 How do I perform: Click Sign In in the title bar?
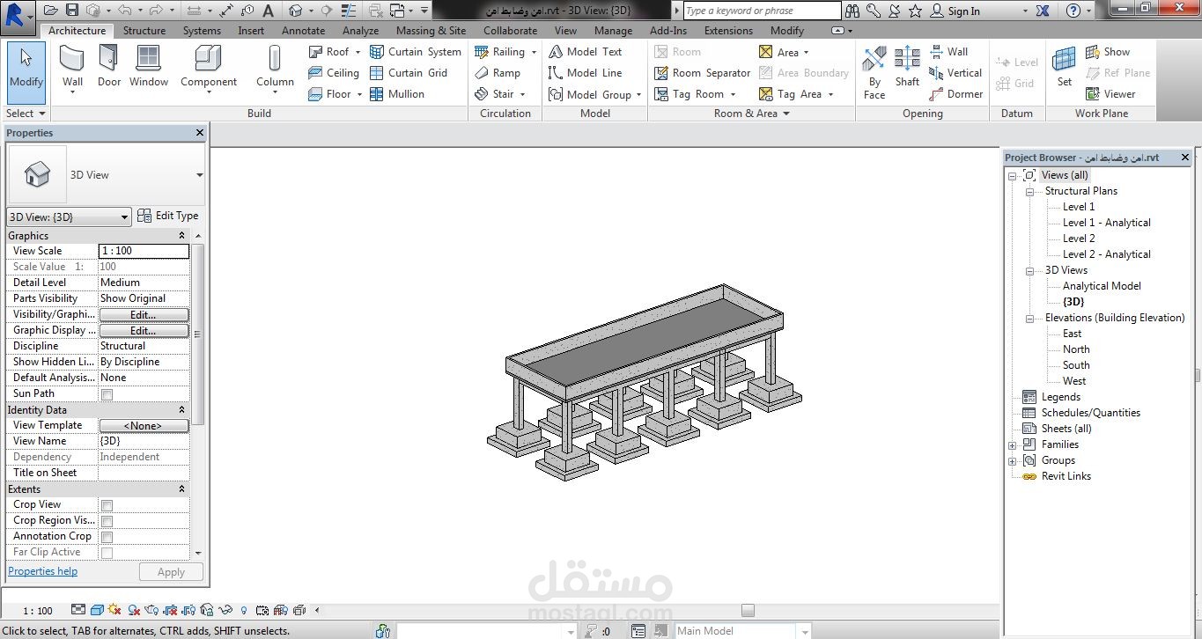pos(963,11)
